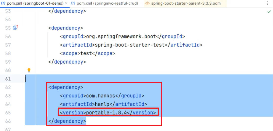Click Maven icon on springboot-01-demo tab
The height and width of the screenshot is (131, 273).
3,3
